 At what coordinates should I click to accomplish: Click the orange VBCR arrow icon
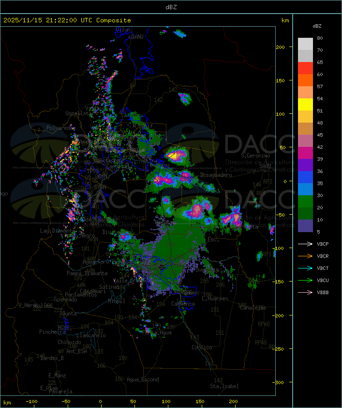click(305, 256)
